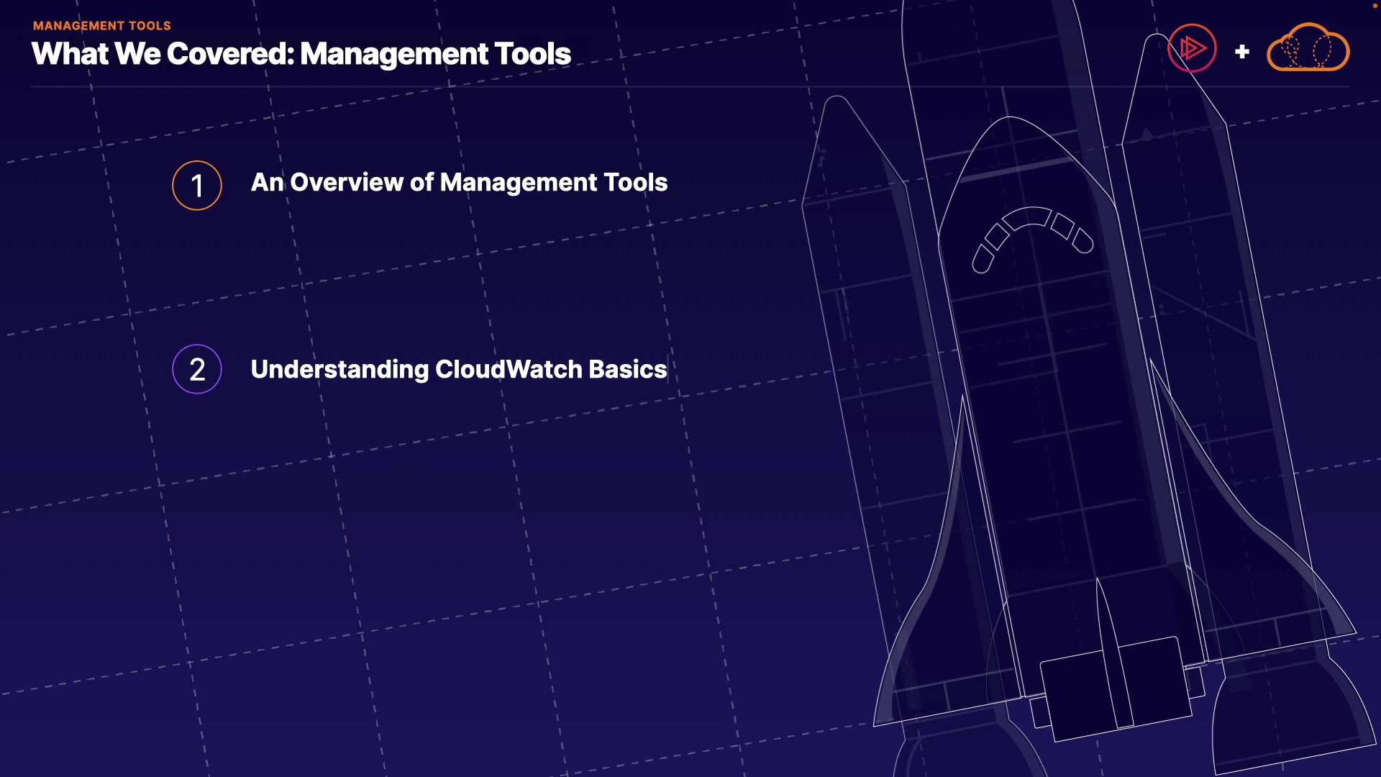Select the purple circled number 2

pos(197,369)
